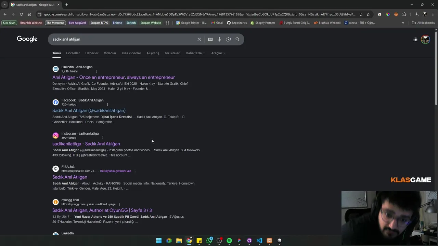Open the Google apps grid
Viewport: 438px width, 246px height.
(415, 39)
